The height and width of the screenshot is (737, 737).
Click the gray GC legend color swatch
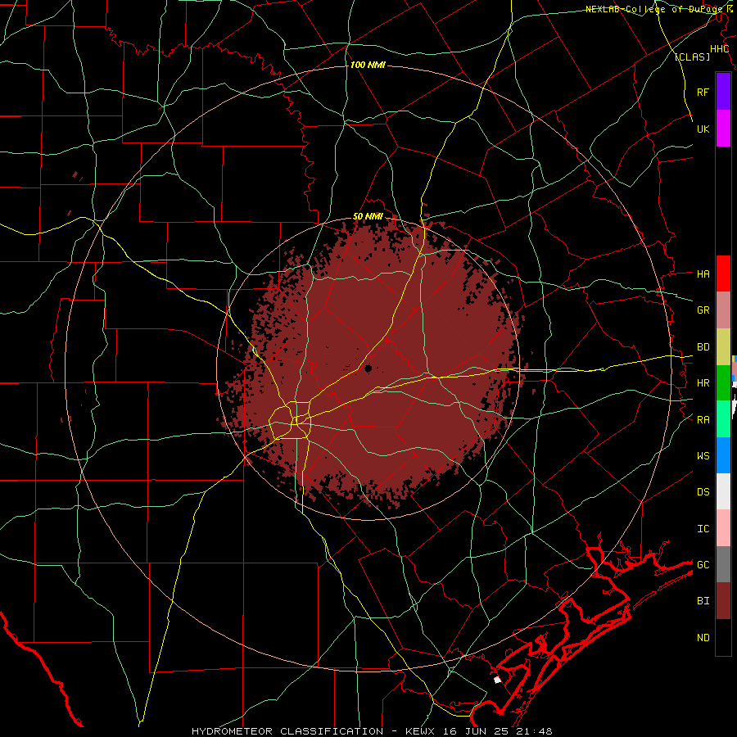click(x=723, y=564)
